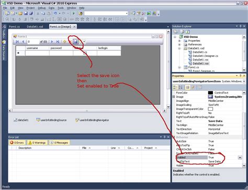Viewport: 248px width, 190px height.
Task: Click the Properties grid icon in Properties panel
Action: click(187, 87)
